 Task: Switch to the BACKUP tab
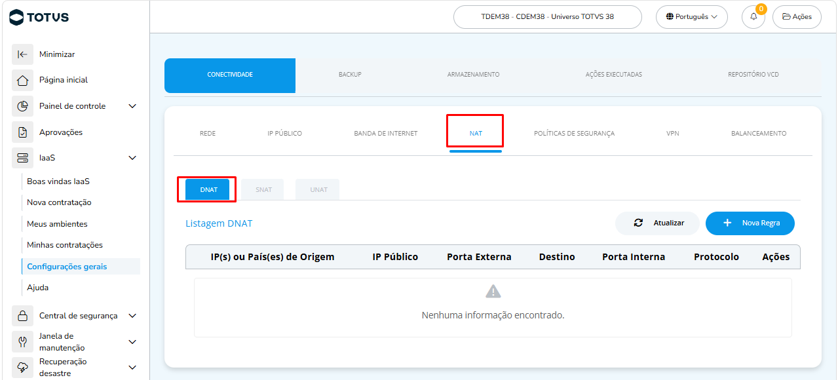350,75
